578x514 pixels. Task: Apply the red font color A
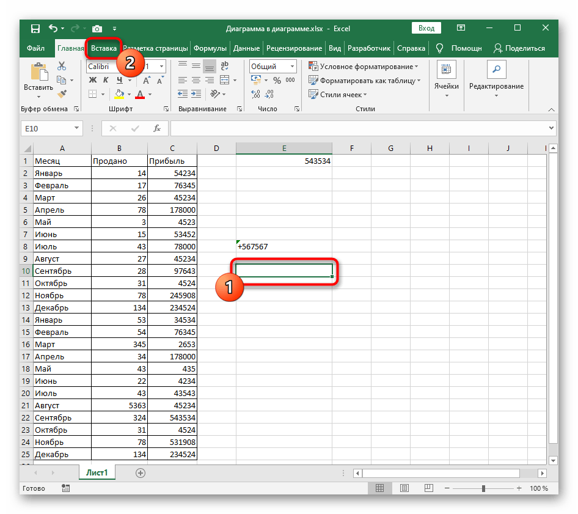pos(140,94)
